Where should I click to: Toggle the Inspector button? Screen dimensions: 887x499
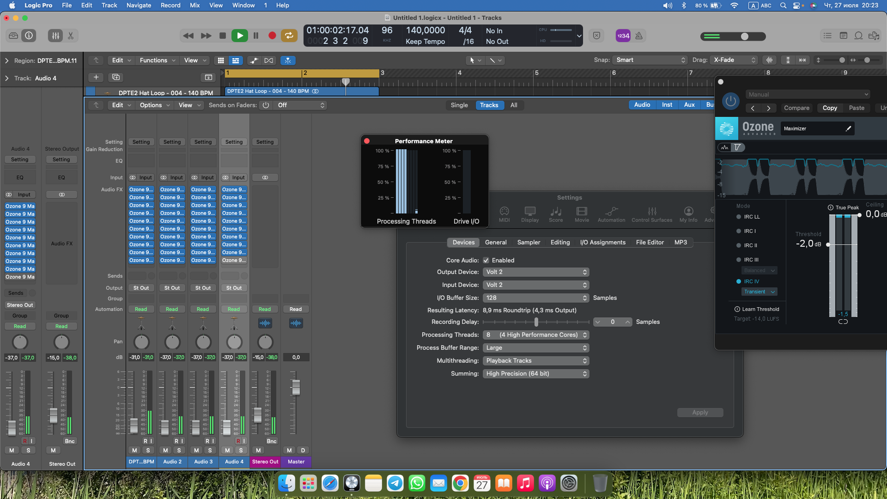point(29,36)
